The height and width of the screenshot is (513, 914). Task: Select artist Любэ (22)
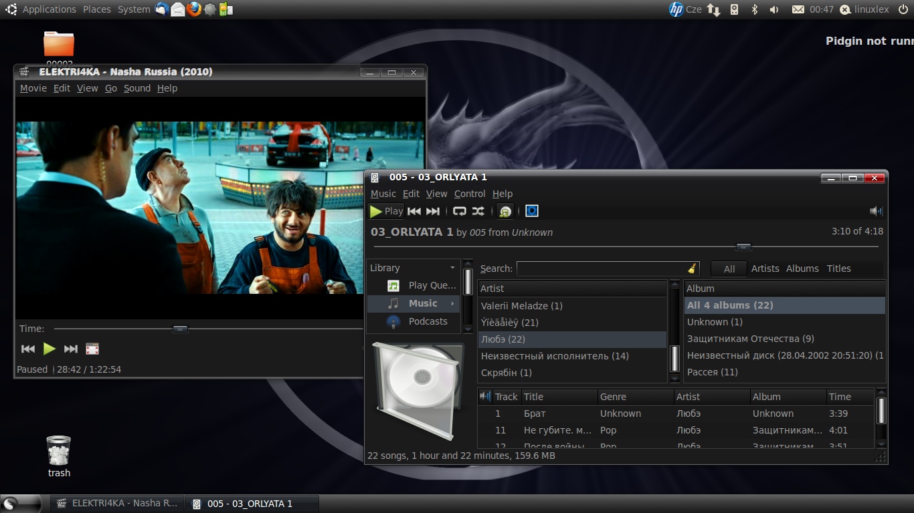pos(573,339)
